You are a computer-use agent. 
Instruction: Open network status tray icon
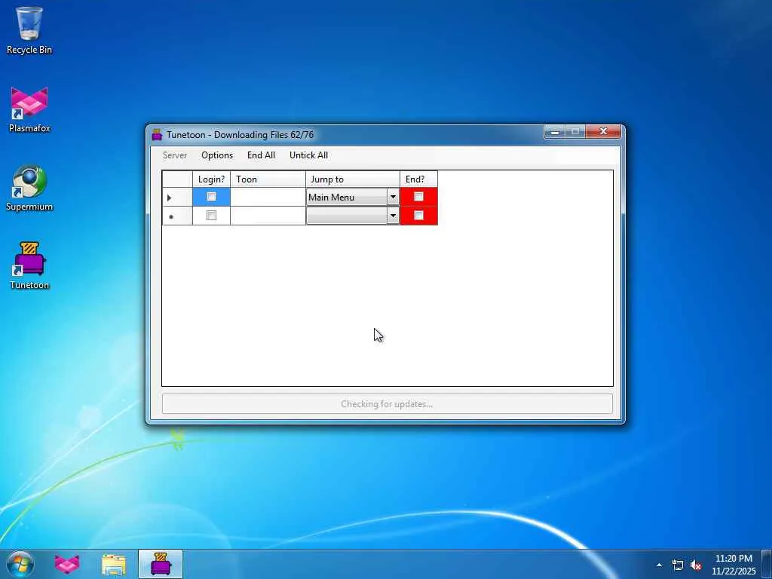(x=678, y=565)
